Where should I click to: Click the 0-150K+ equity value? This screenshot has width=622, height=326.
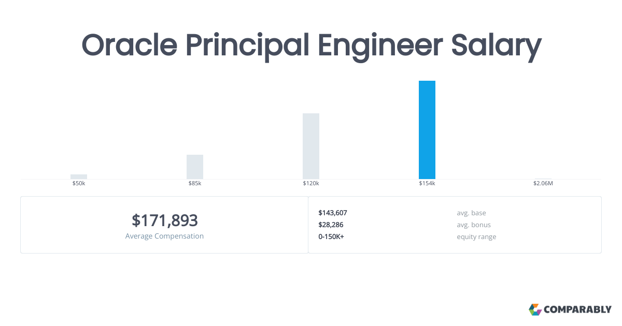click(331, 236)
